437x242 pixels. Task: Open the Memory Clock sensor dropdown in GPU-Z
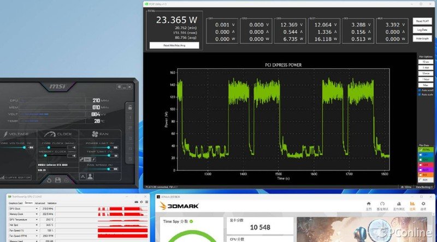click(37, 214)
